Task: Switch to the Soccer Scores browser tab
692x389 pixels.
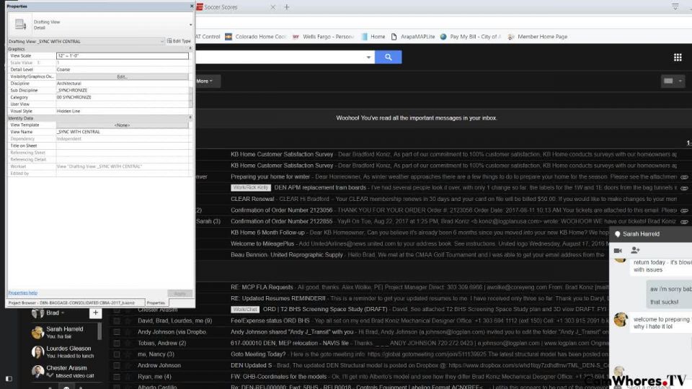Action: 229,7
